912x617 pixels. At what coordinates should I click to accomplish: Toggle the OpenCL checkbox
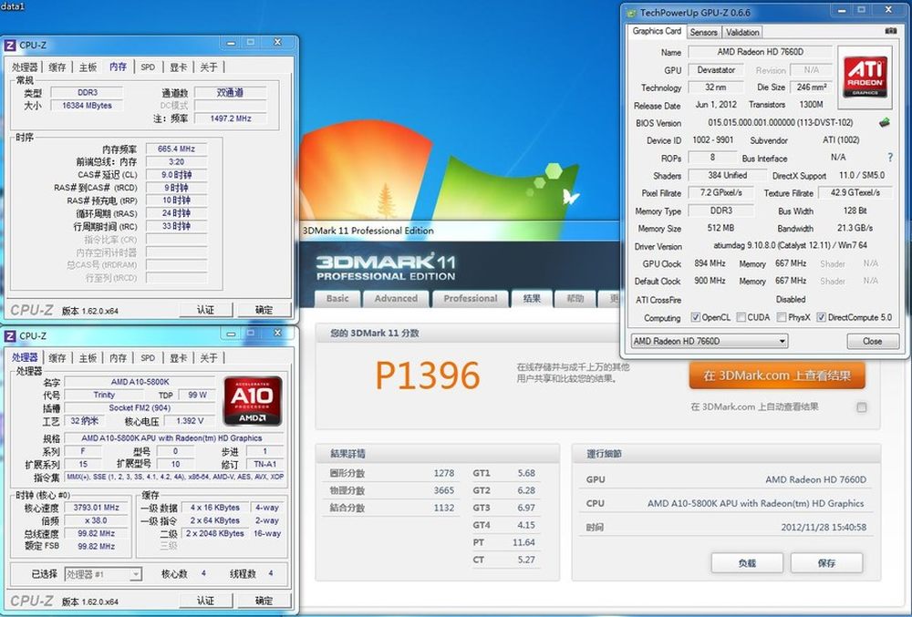(x=696, y=317)
